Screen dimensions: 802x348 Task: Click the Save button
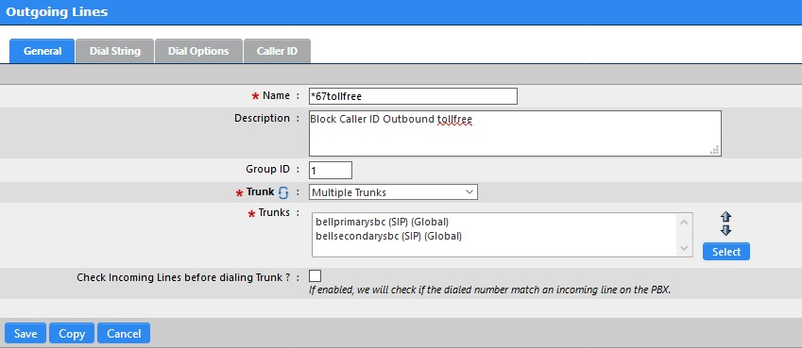(x=26, y=334)
